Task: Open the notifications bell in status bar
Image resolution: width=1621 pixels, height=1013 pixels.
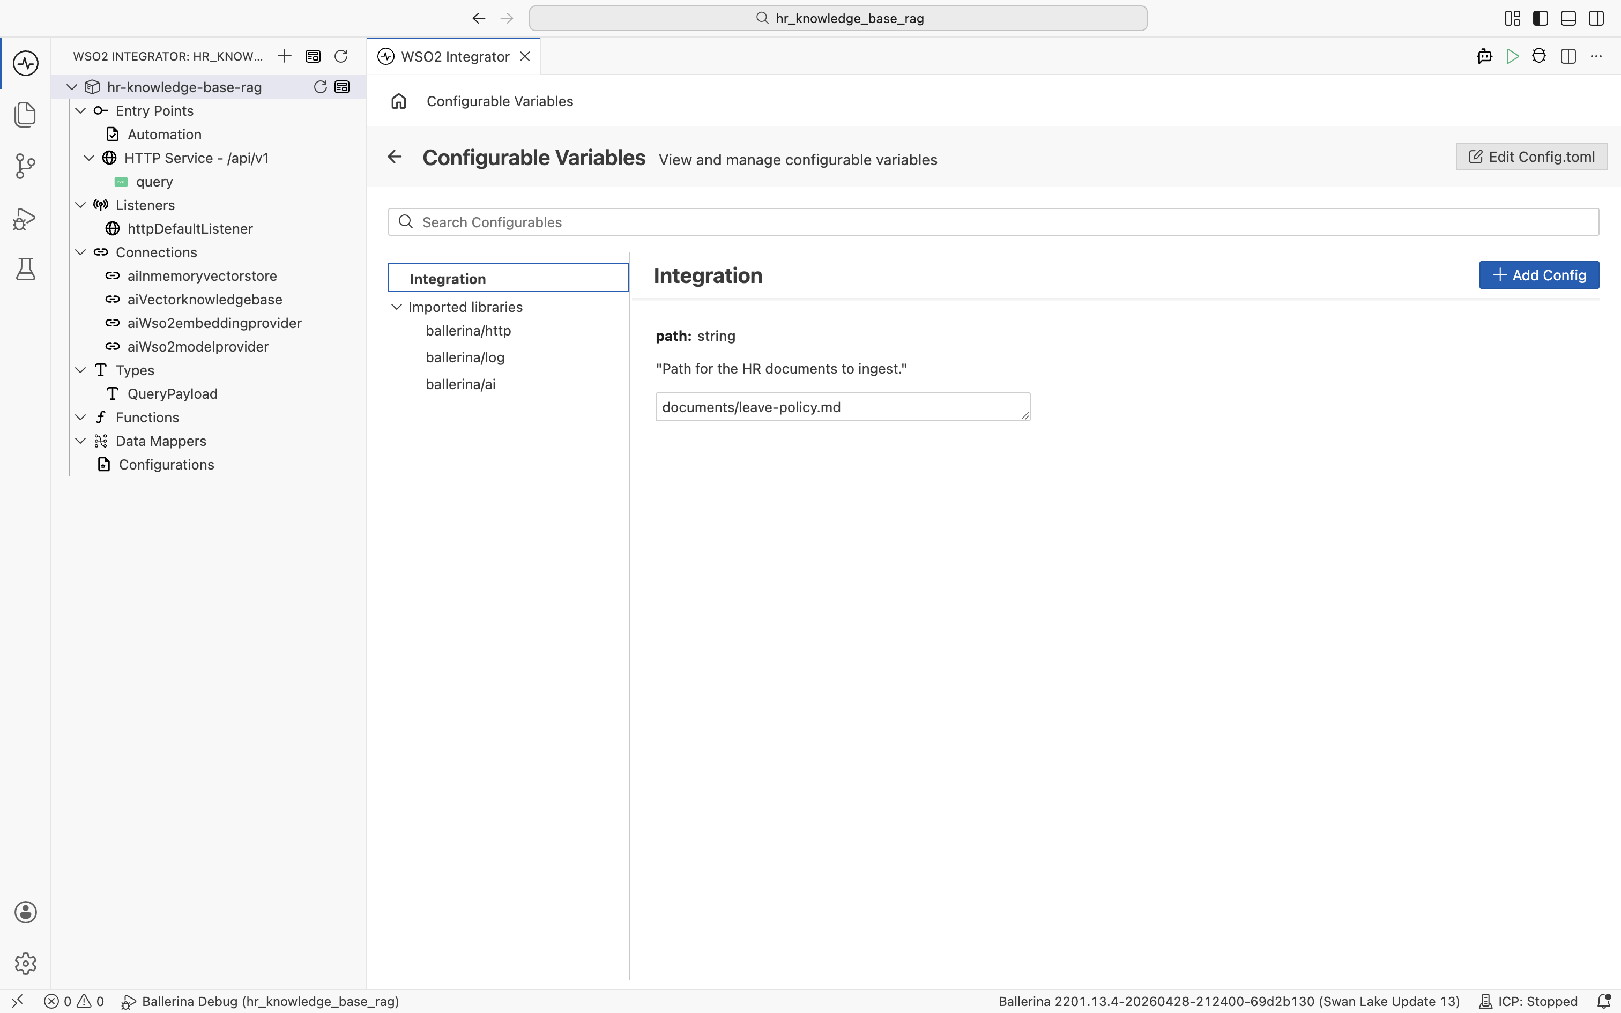Action: point(1604,1001)
